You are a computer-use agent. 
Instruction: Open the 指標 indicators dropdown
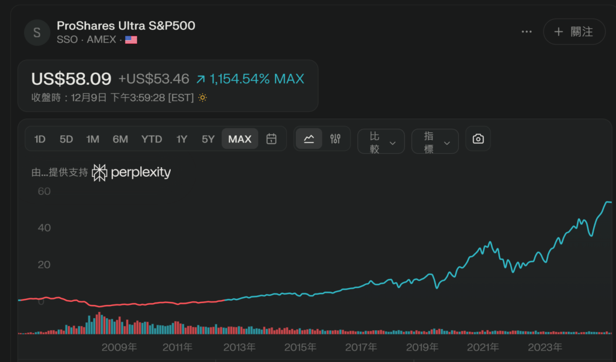pos(435,142)
